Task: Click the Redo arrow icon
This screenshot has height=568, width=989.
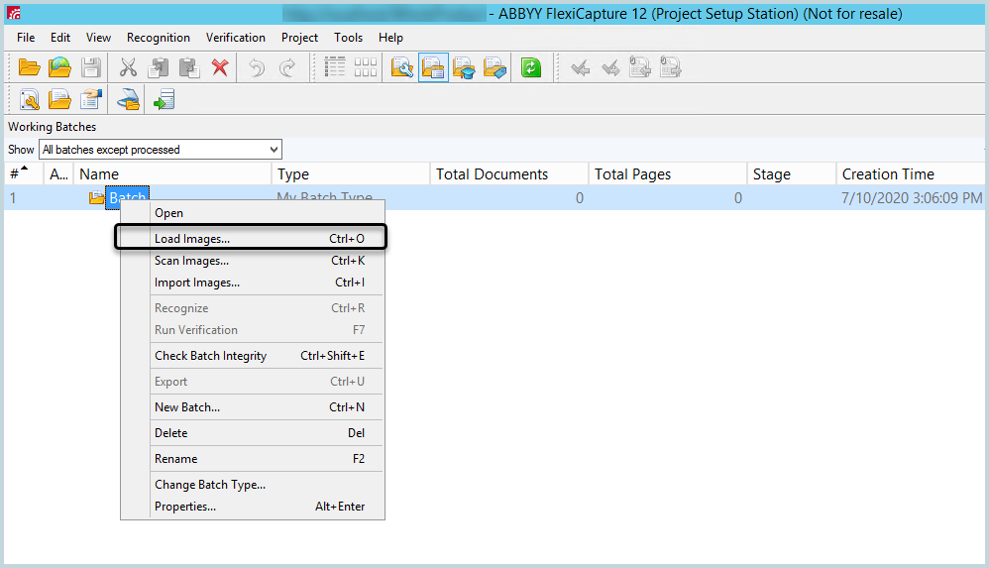Action: (x=287, y=67)
